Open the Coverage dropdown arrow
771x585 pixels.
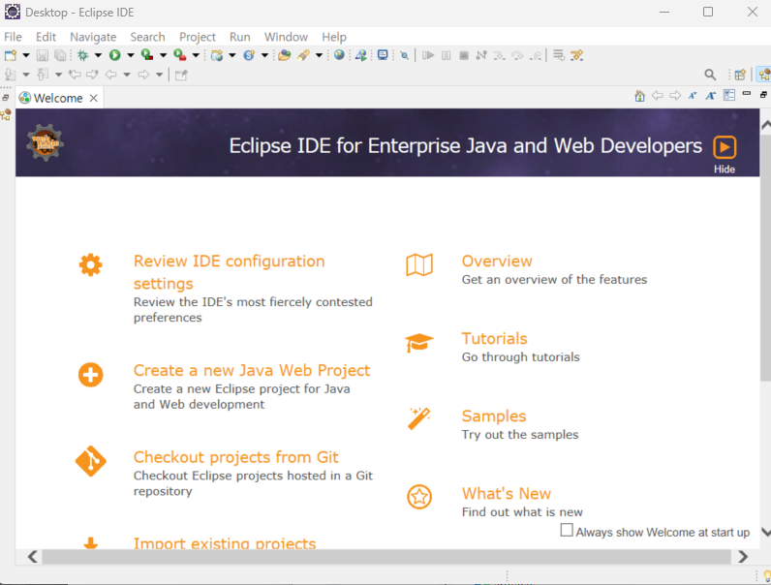coord(163,55)
